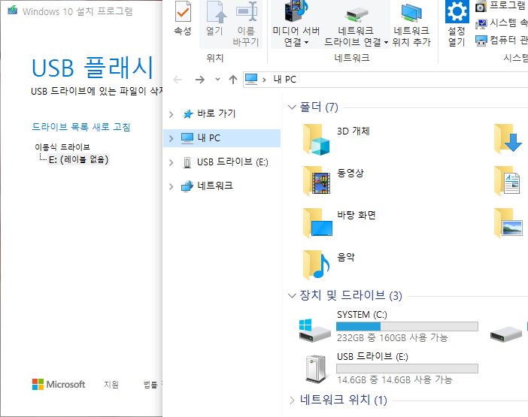
Task: Expand the 네트워크 위치 (1) section
Action: coord(292,400)
